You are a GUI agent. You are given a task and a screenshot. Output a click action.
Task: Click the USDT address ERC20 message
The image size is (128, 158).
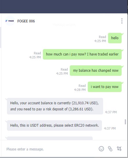[54, 125]
